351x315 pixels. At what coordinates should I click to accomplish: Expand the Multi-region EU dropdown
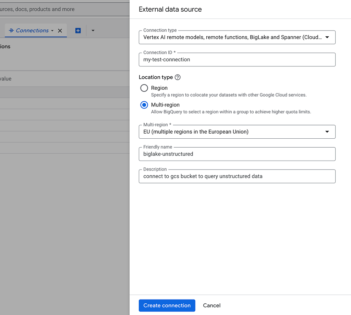point(237,132)
